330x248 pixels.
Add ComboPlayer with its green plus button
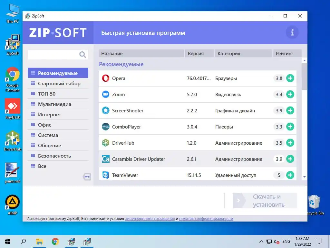290,127
